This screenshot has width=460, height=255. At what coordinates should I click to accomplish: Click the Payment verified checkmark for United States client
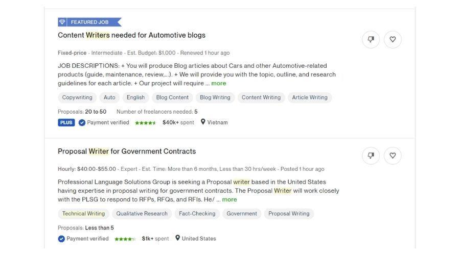point(61,239)
